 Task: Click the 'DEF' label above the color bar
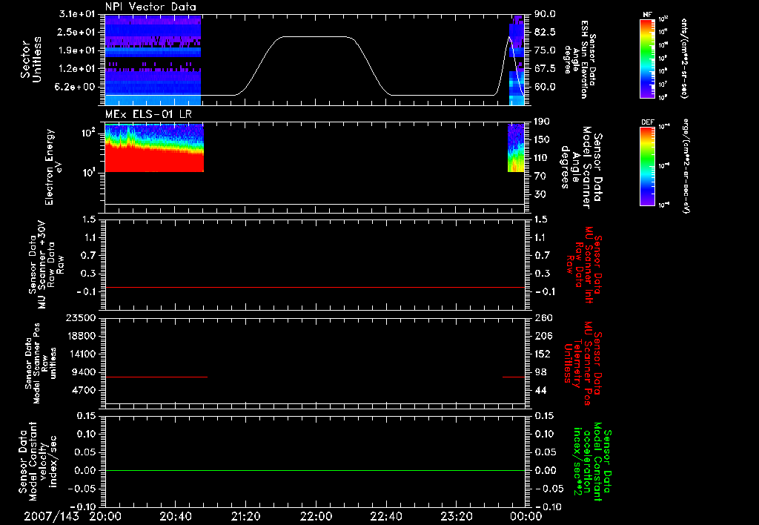(647, 122)
